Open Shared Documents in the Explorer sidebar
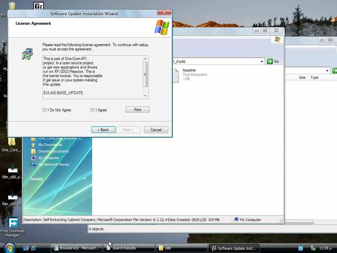 pyautogui.click(x=54, y=151)
